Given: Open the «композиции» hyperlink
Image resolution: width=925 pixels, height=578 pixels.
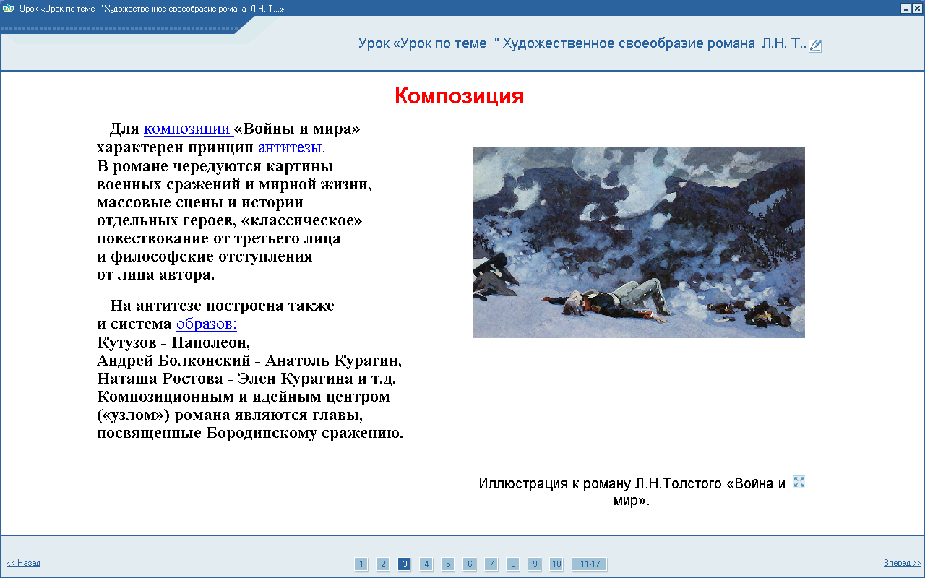Looking at the screenshot, I should (187, 129).
